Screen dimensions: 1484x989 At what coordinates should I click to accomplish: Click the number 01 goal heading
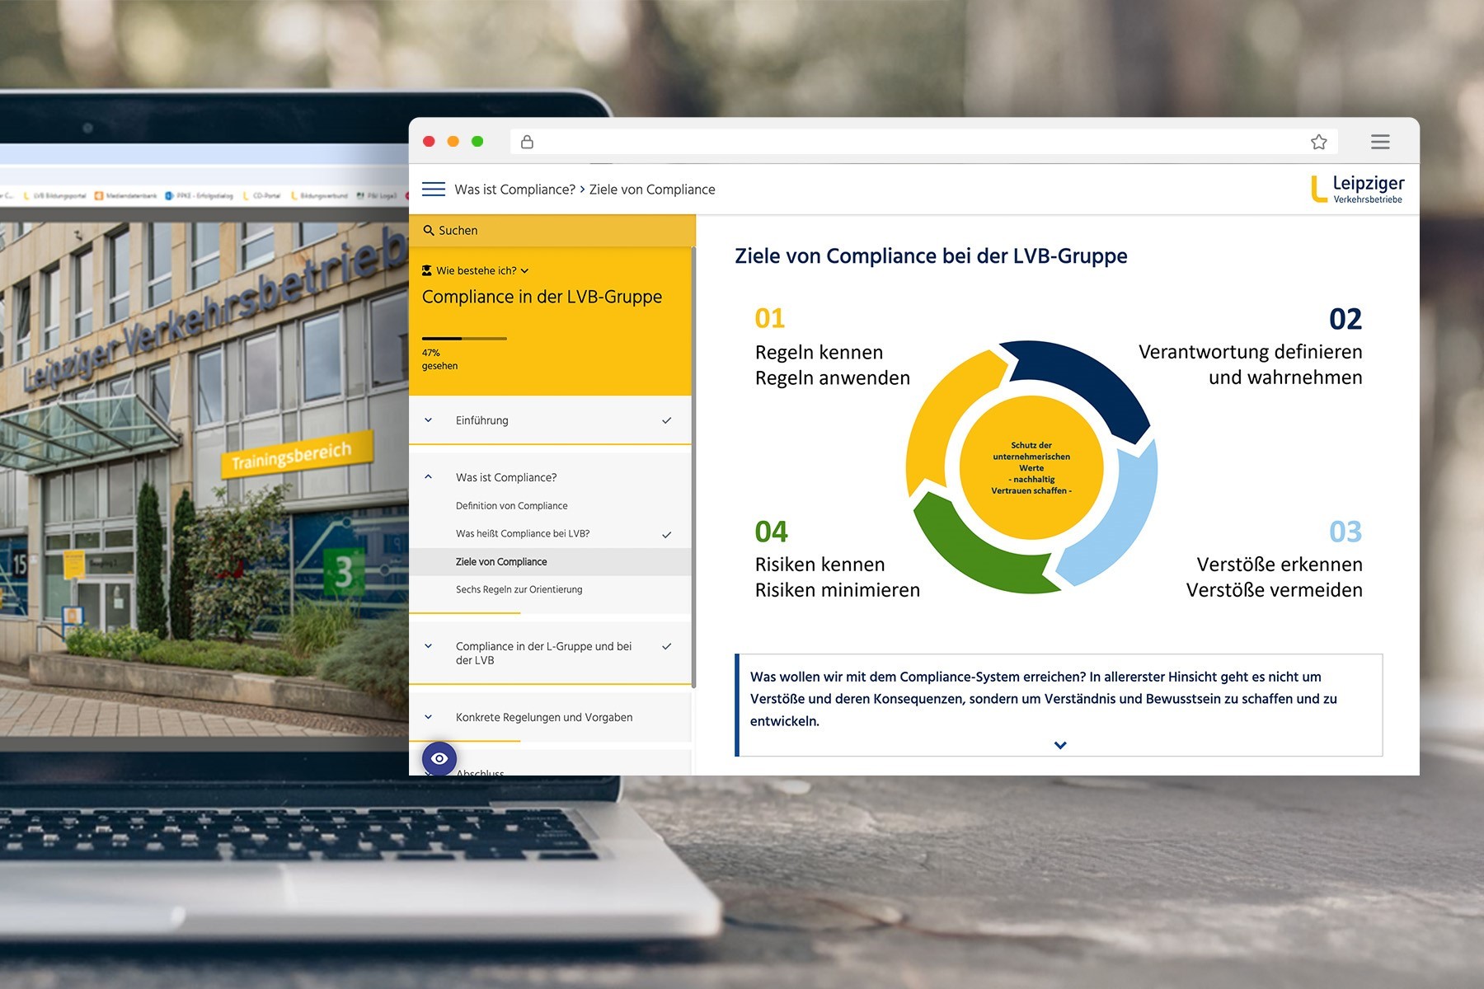[769, 318]
